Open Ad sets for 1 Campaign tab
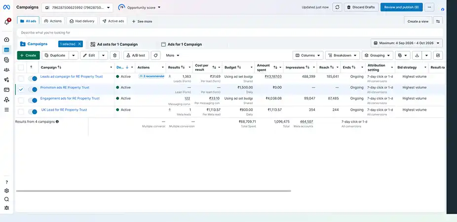This screenshot has width=457, height=222. tap(114, 44)
